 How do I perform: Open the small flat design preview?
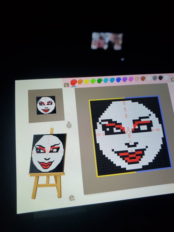click(46, 105)
